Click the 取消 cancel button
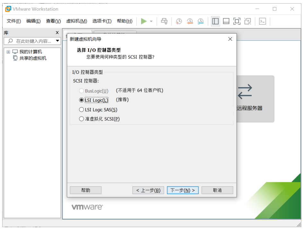Screen dimensions: 303x230 point(217,190)
